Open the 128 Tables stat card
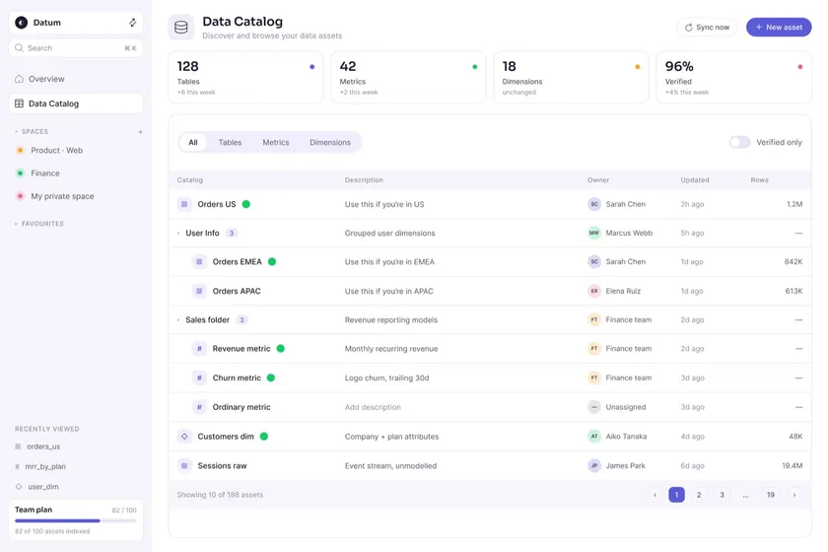The width and height of the screenshot is (828, 552). tap(246, 77)
